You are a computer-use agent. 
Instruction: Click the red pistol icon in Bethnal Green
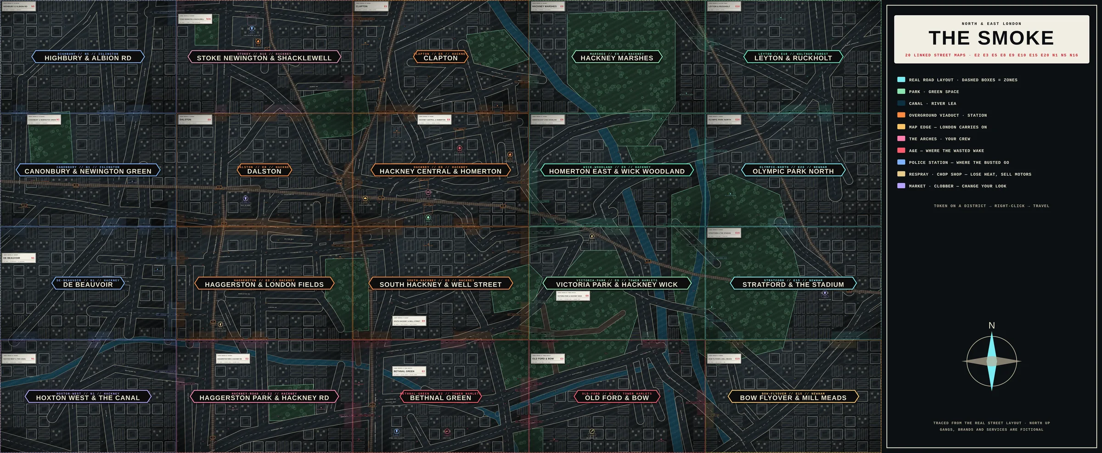447,431
